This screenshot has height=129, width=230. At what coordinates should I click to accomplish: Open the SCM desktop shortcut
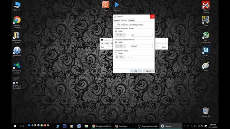206,52
